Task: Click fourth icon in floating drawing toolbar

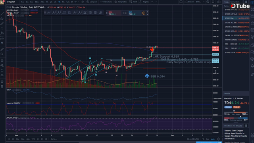Action: coord(64,12)
